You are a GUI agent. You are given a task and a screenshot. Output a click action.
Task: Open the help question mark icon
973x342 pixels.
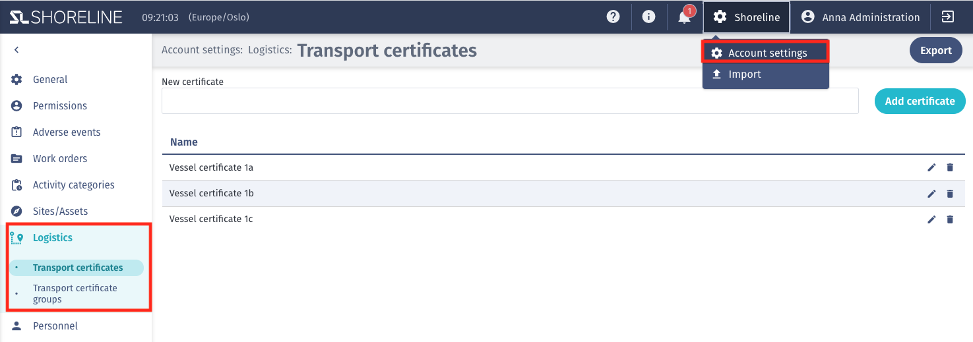click(613, 17)
